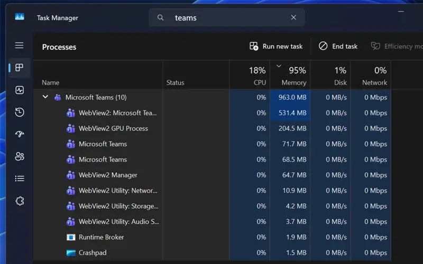Viewport: 423px width, 264px height.
Task: Click the Runtime Broker window icon
Action: 71,237
